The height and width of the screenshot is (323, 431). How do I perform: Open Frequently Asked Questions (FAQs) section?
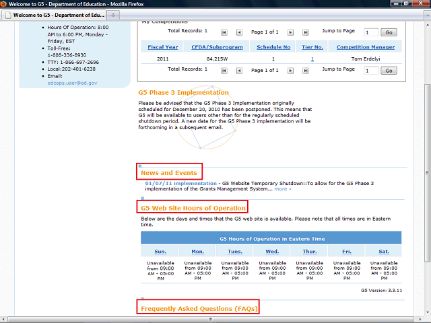[199, 308]
